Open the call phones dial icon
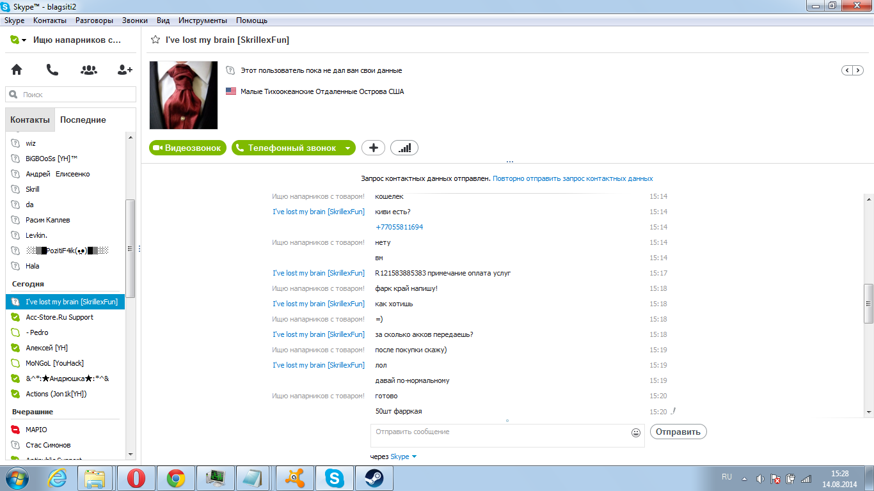 coord(52,70)
